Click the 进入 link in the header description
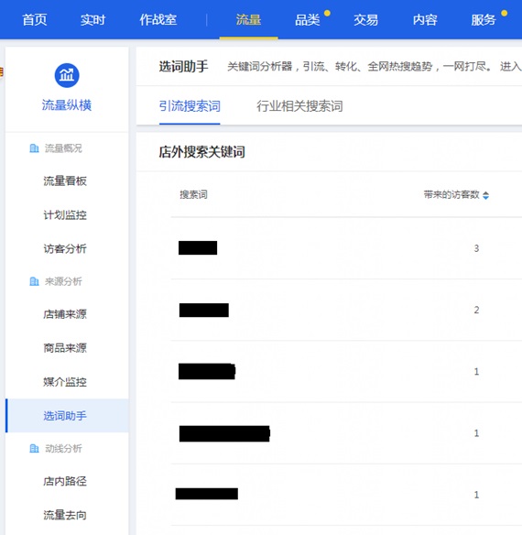Screen dimensions: 522x535 pyautogui.click(x=511, y=67)
